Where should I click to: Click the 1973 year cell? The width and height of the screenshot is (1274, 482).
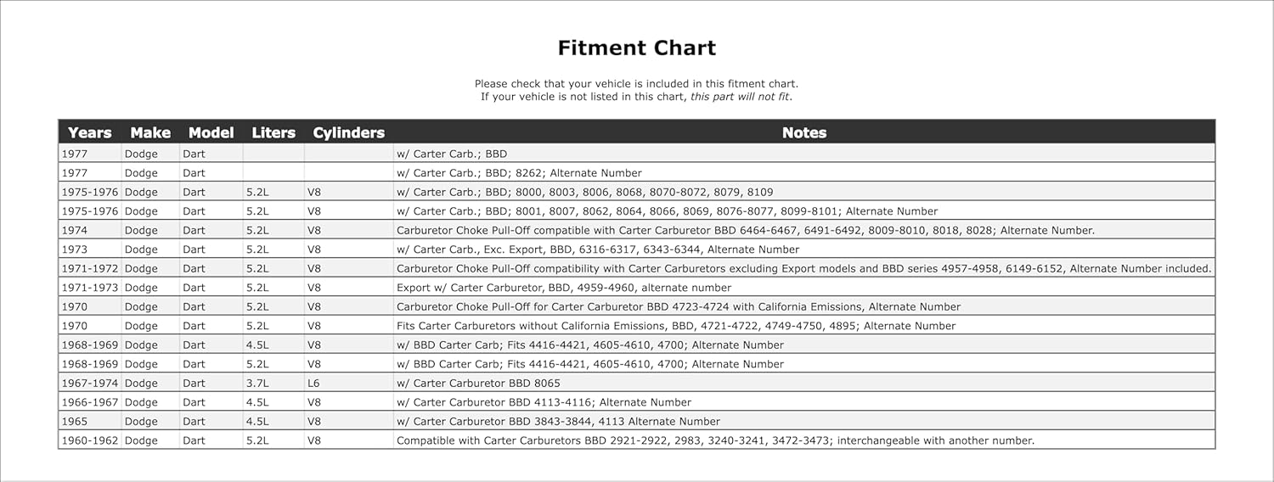pos(75,249)
